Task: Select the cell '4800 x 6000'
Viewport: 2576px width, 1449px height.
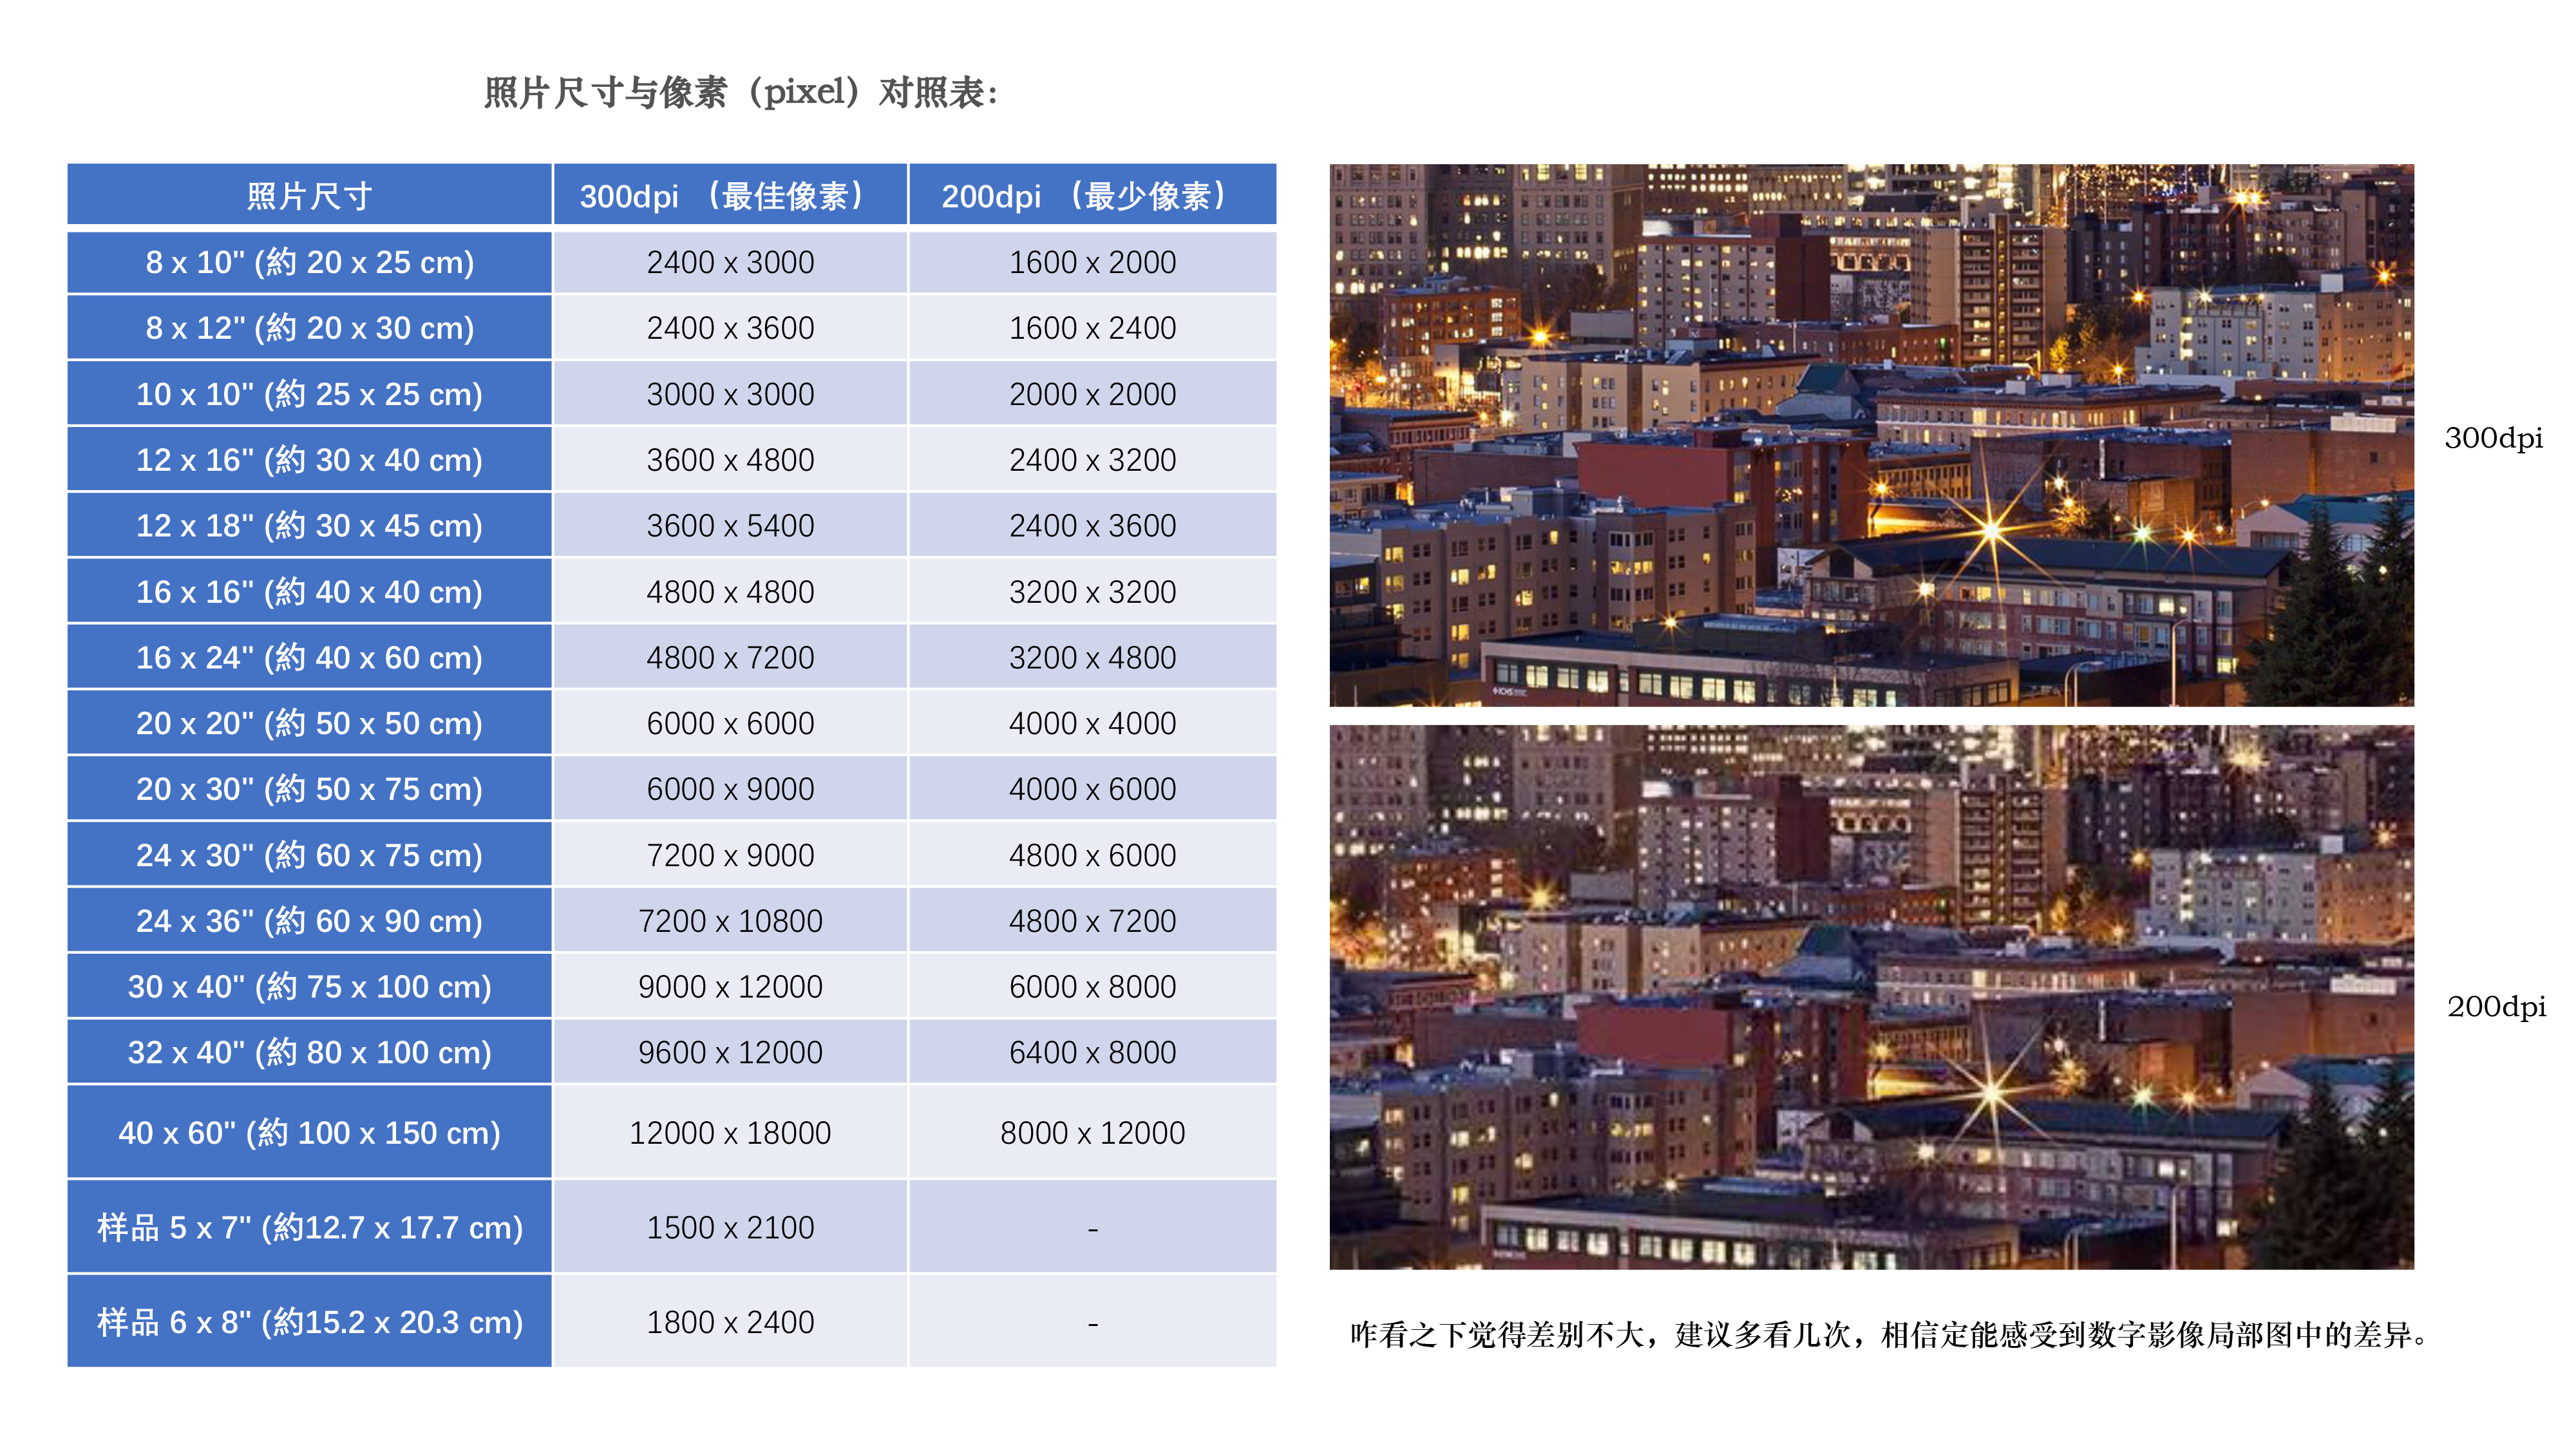Action: coord(1092,855)
